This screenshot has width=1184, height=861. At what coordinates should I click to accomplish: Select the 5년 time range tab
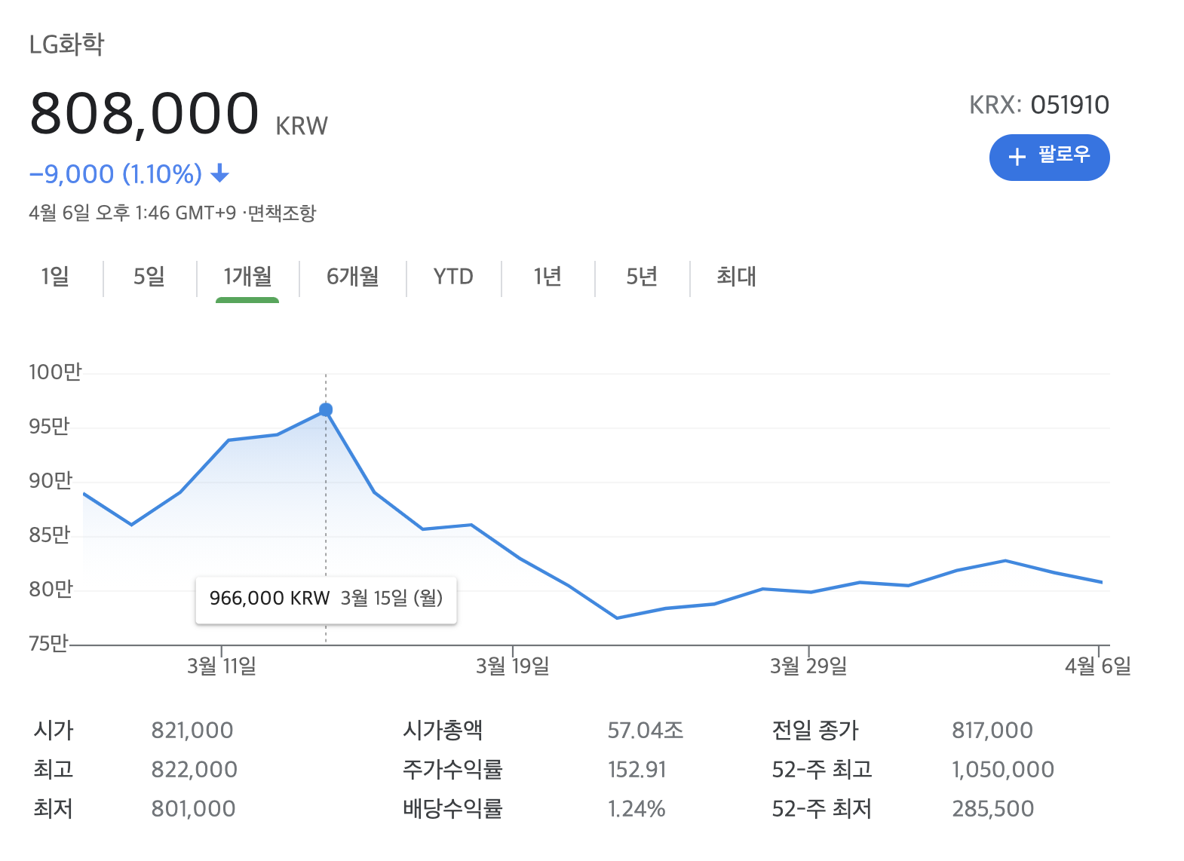point(642,277)
